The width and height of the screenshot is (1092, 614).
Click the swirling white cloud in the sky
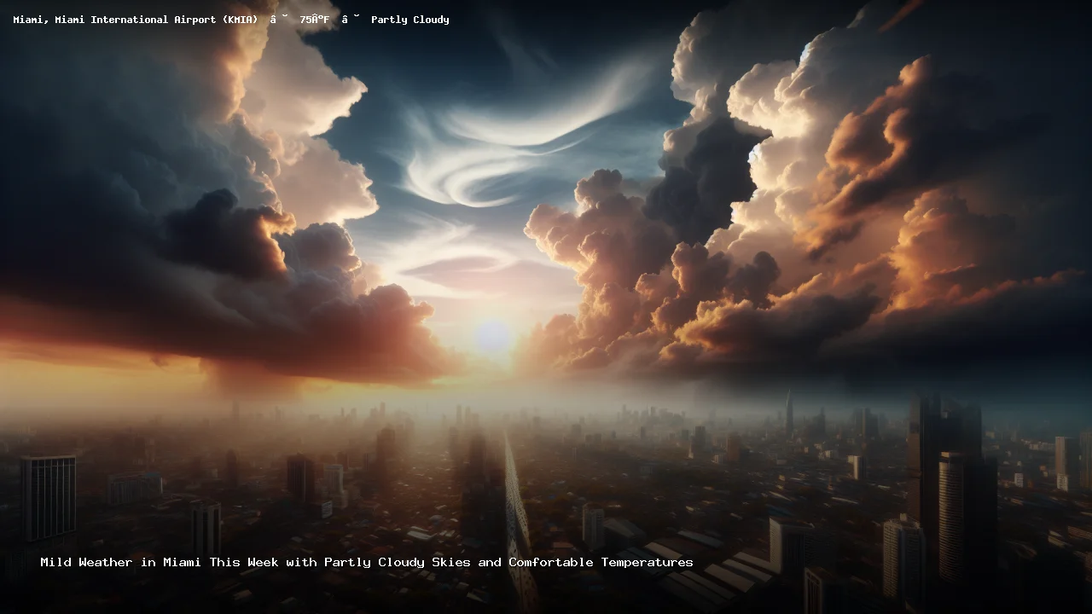click(478, 162)
